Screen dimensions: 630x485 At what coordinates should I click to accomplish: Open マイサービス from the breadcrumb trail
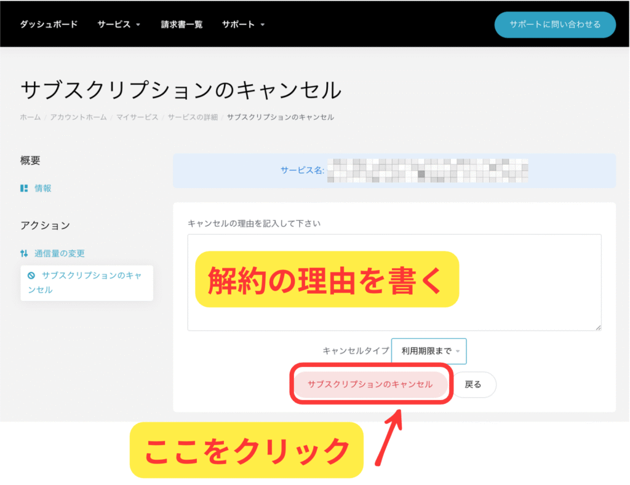pyautogui.click(x=138, y=117)
